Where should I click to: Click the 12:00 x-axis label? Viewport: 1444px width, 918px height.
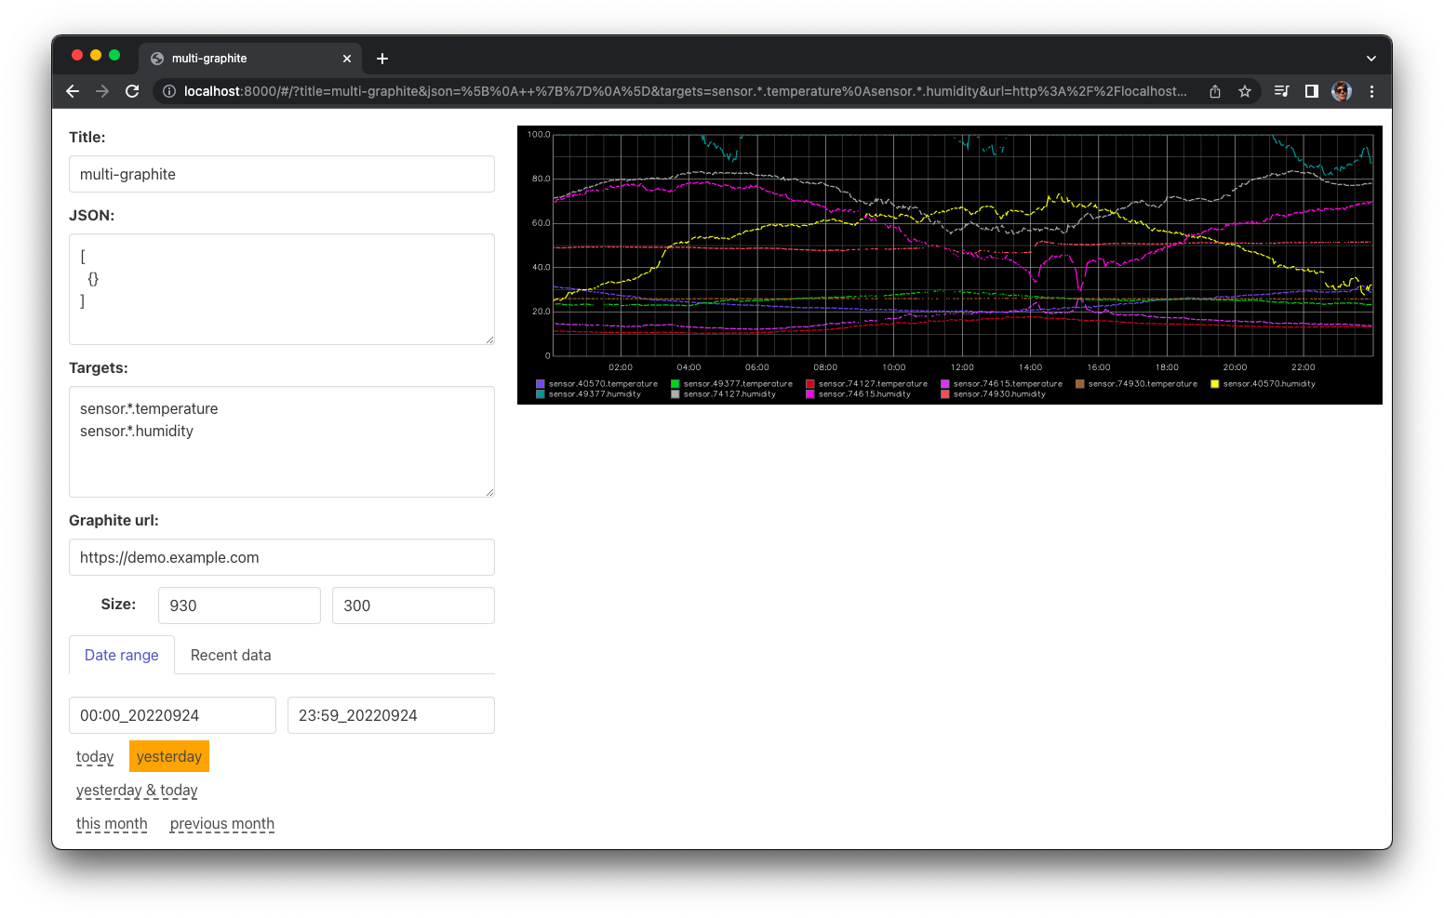[962, 367]
